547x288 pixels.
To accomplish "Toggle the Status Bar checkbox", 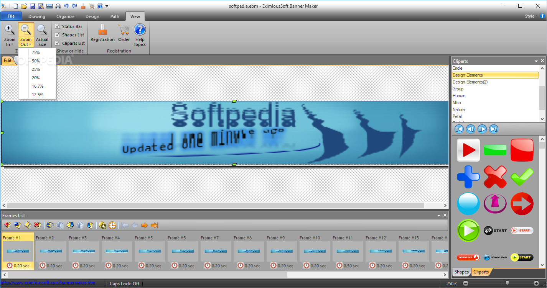I will [x=58, y=26].
